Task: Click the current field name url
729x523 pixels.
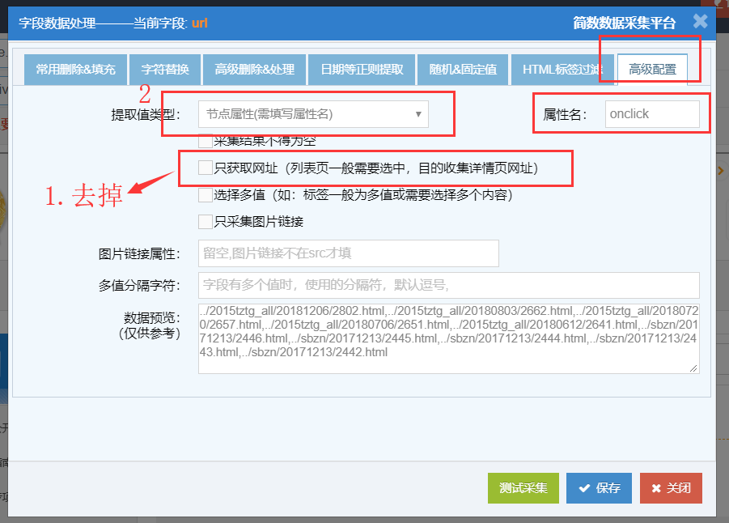Action: 200,23
